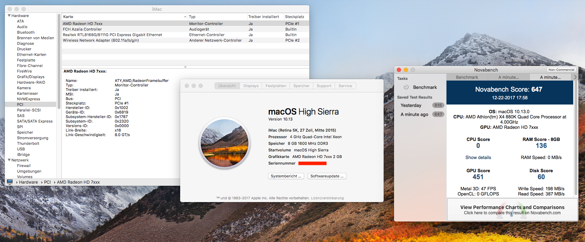
Task: Open the Festplatte sidebar entry
Action: coord(26,60)
